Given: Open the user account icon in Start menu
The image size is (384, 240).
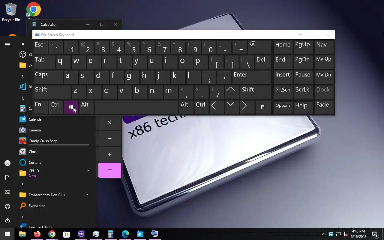Looking at the screenshot, I should coord(7,163).
